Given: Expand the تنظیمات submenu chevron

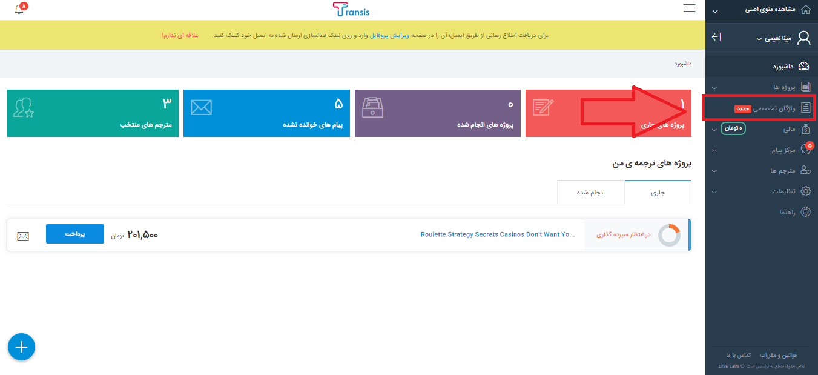Looking at the screenshot, I should (714, 191).
